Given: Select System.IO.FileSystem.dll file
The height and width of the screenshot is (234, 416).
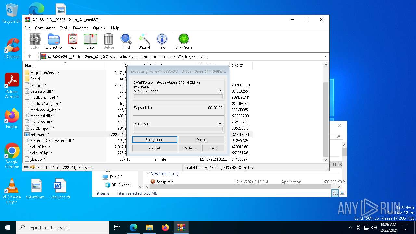Looking at the screenshot, I should tap(52, 141).
